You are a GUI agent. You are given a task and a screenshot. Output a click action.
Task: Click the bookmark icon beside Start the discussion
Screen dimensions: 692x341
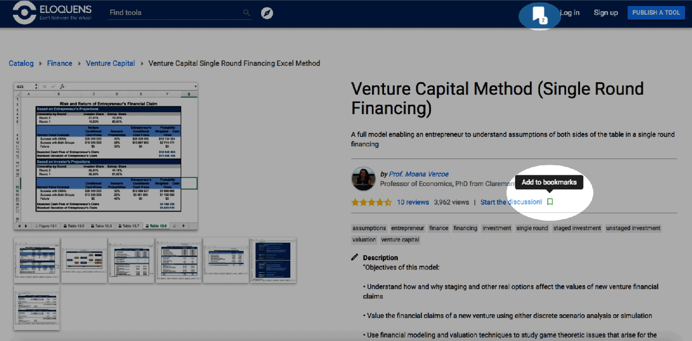point(550,202)
